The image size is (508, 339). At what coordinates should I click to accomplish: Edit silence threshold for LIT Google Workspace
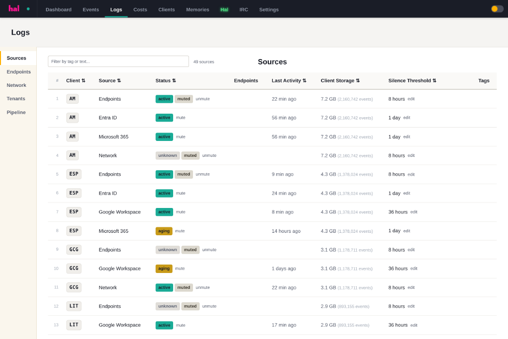coord(414,325)
